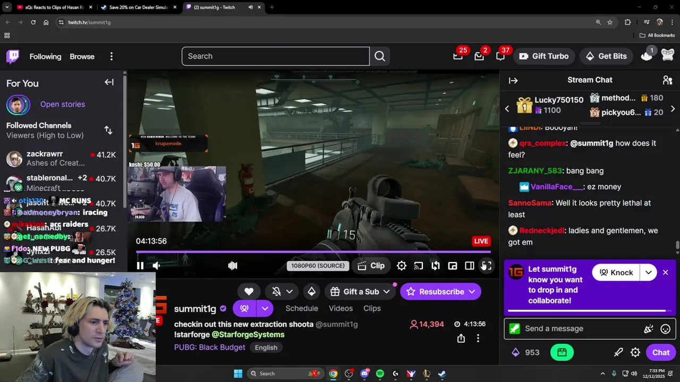
Task: Open the Browse page
Action: point(82,56)
